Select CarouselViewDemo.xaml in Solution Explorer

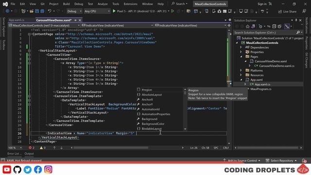click(271, 61)
